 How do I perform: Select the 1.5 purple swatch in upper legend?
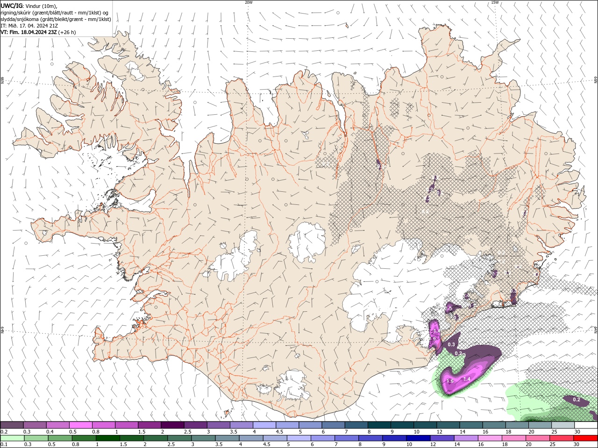[149, 425]
